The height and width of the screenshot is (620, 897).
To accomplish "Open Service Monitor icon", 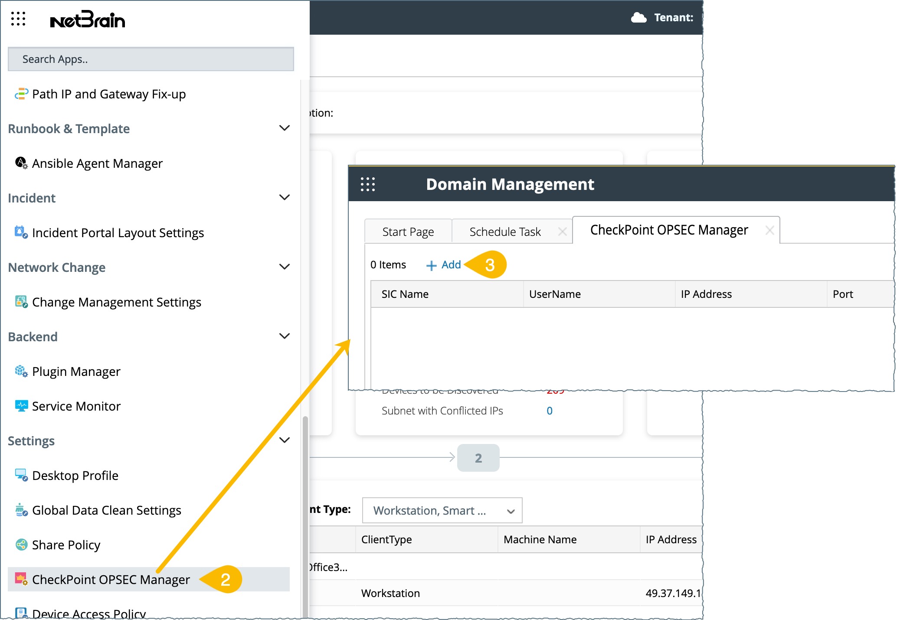I will [21, 406].
